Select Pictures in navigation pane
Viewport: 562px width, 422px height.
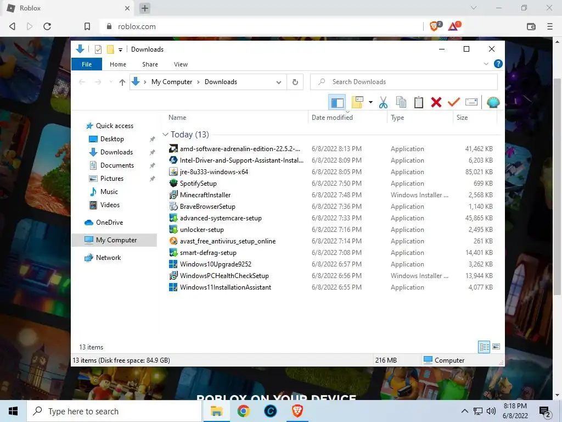(x=111, y=179)
